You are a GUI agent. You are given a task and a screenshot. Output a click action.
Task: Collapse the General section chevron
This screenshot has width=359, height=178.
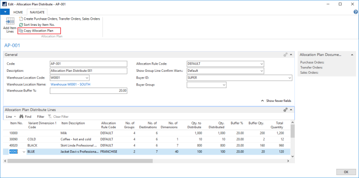tap(291, 55)
